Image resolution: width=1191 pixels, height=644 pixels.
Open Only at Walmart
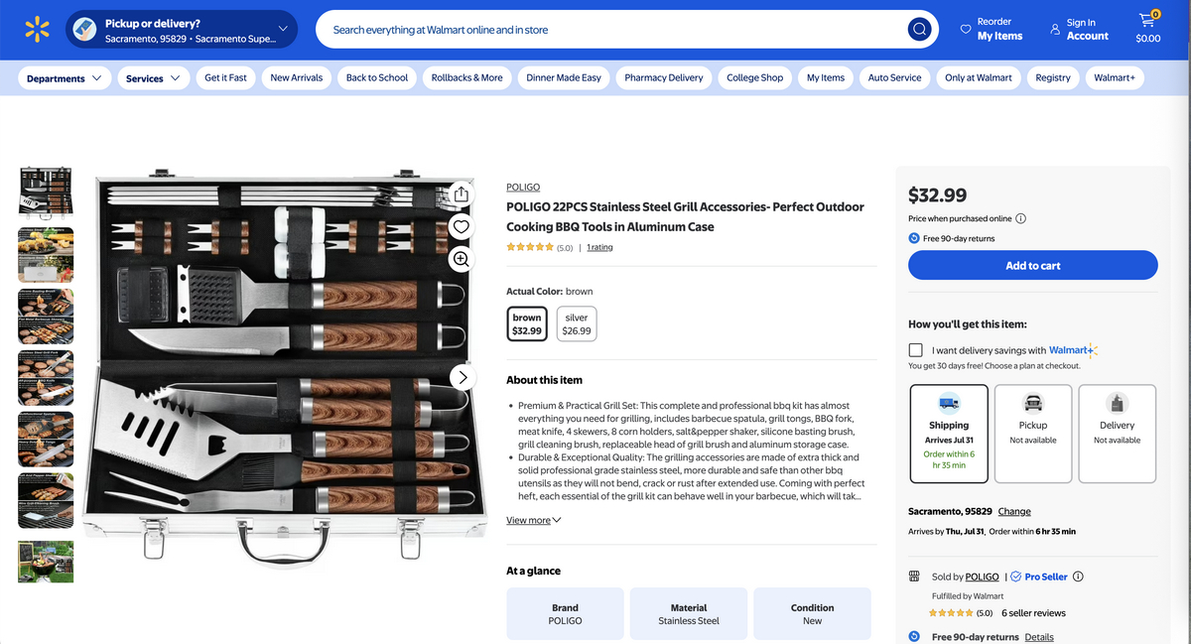point(979,77)
